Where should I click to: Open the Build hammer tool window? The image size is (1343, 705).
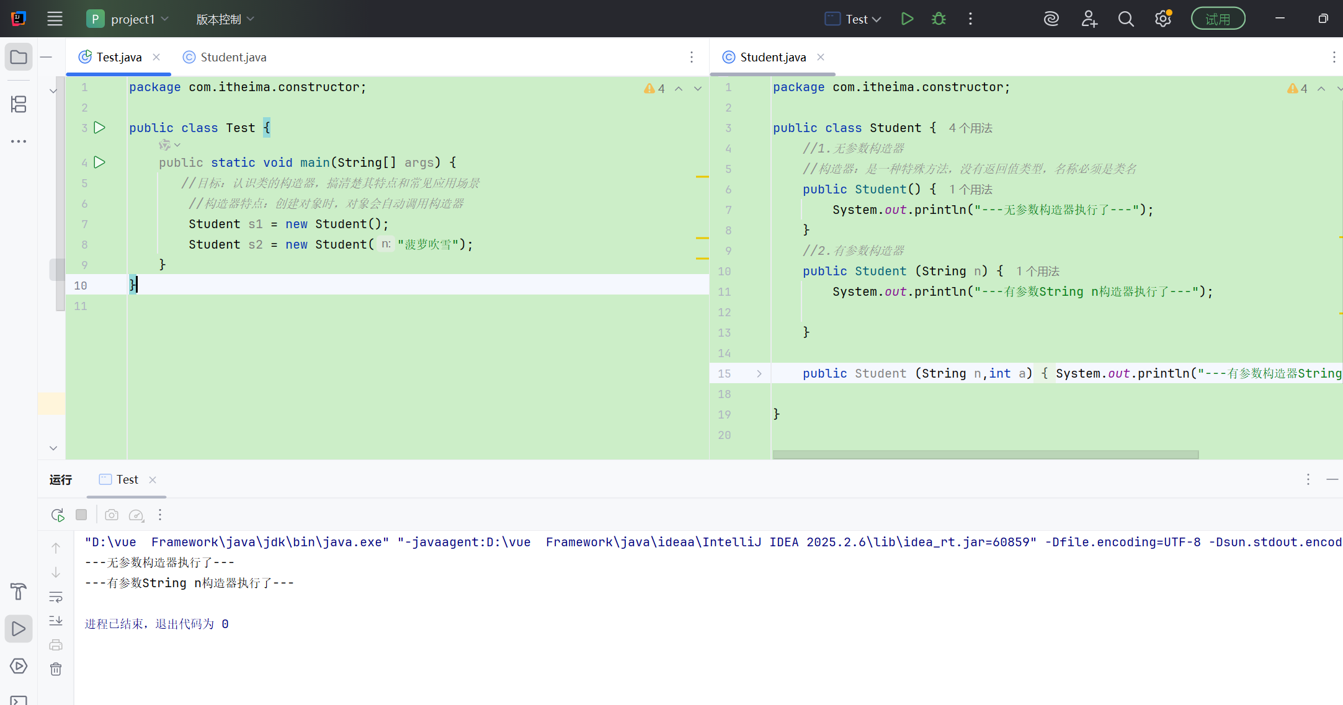tap(19, 592)
